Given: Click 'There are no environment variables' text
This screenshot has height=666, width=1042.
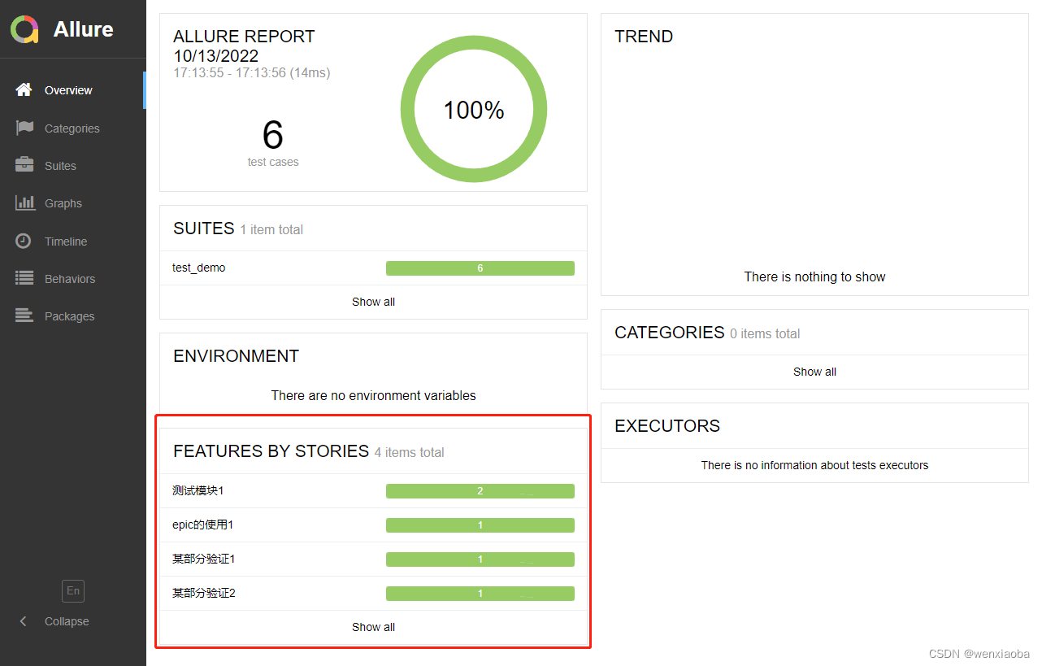Looking at the screenshot, I should coord(373,396).
